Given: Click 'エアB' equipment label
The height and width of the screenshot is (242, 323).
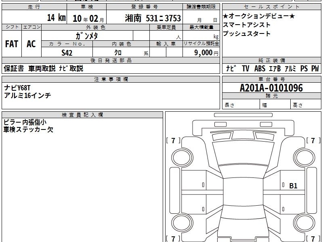Looking at the screenshot, I should (x=275, y=69).
